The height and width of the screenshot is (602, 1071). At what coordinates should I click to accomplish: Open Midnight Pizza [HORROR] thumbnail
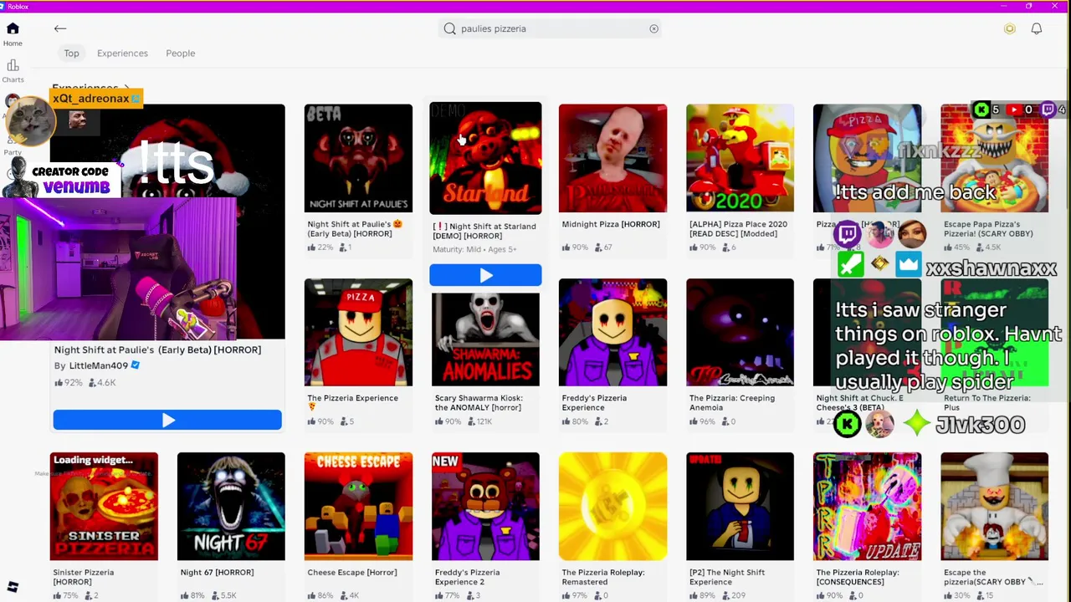tap(612, 158)
